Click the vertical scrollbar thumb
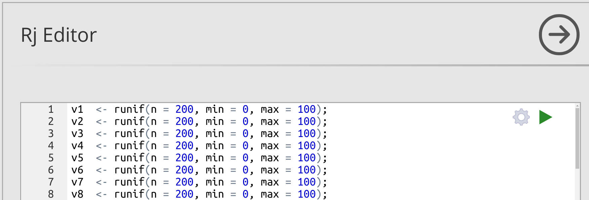The image size is (589, 200). (577, 138)
